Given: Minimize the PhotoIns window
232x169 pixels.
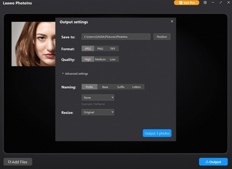Looking at the screenshot, I should click(x=213, y=3).
